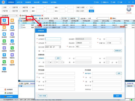Select the 详细信息 tab in the dialog
Viewport: 135px width, 101px height.
coord(41,31)
